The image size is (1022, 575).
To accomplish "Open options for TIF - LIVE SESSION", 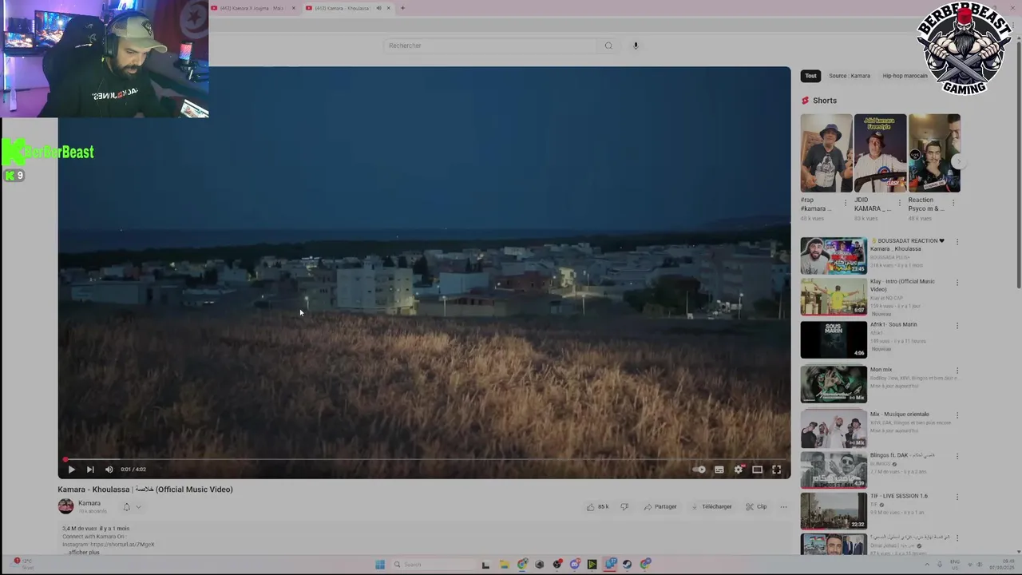I will (957, 498).
